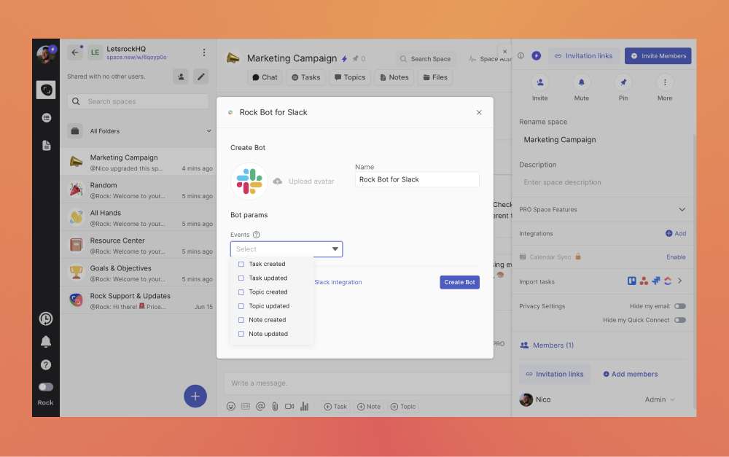Click the notifications bell in left bar

click(46, 342)
